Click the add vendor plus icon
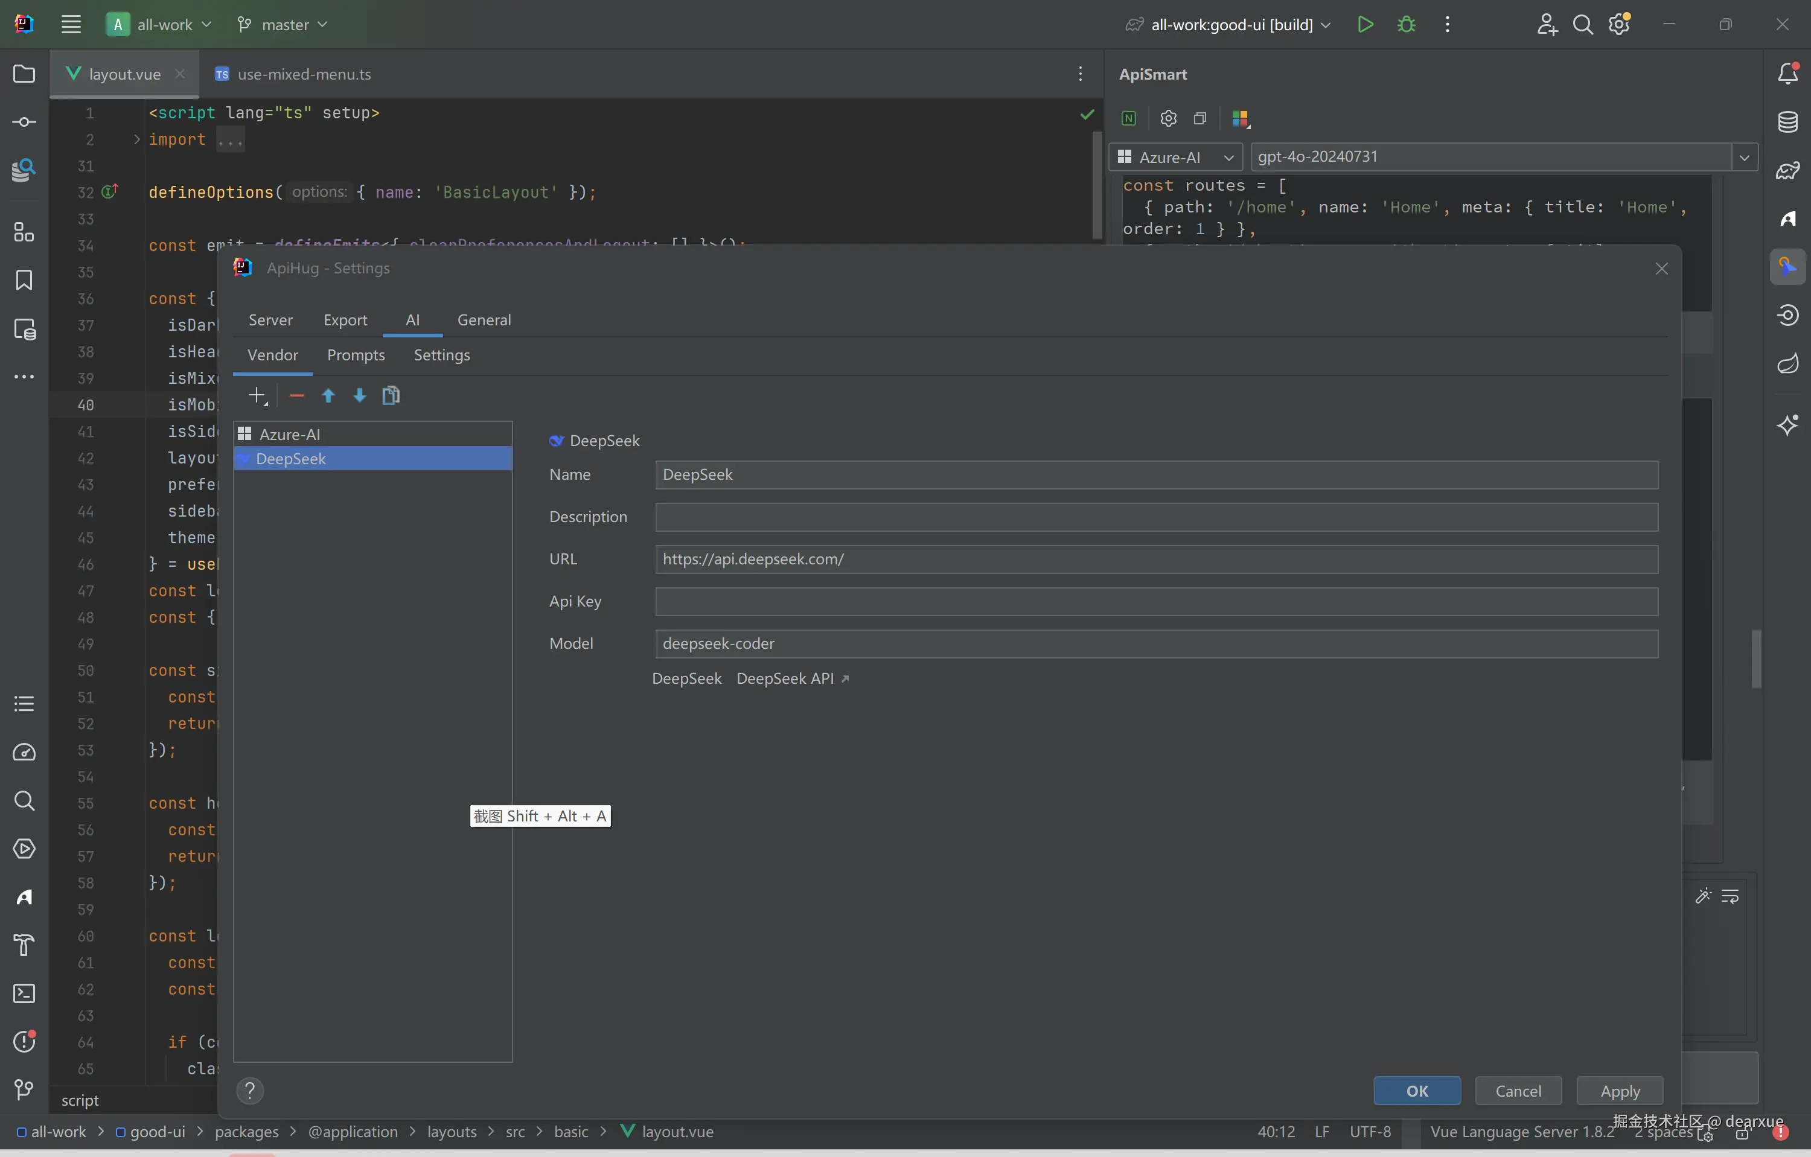The width and height of the screenshot is (1811, 1157). click(x=257, y=395)
